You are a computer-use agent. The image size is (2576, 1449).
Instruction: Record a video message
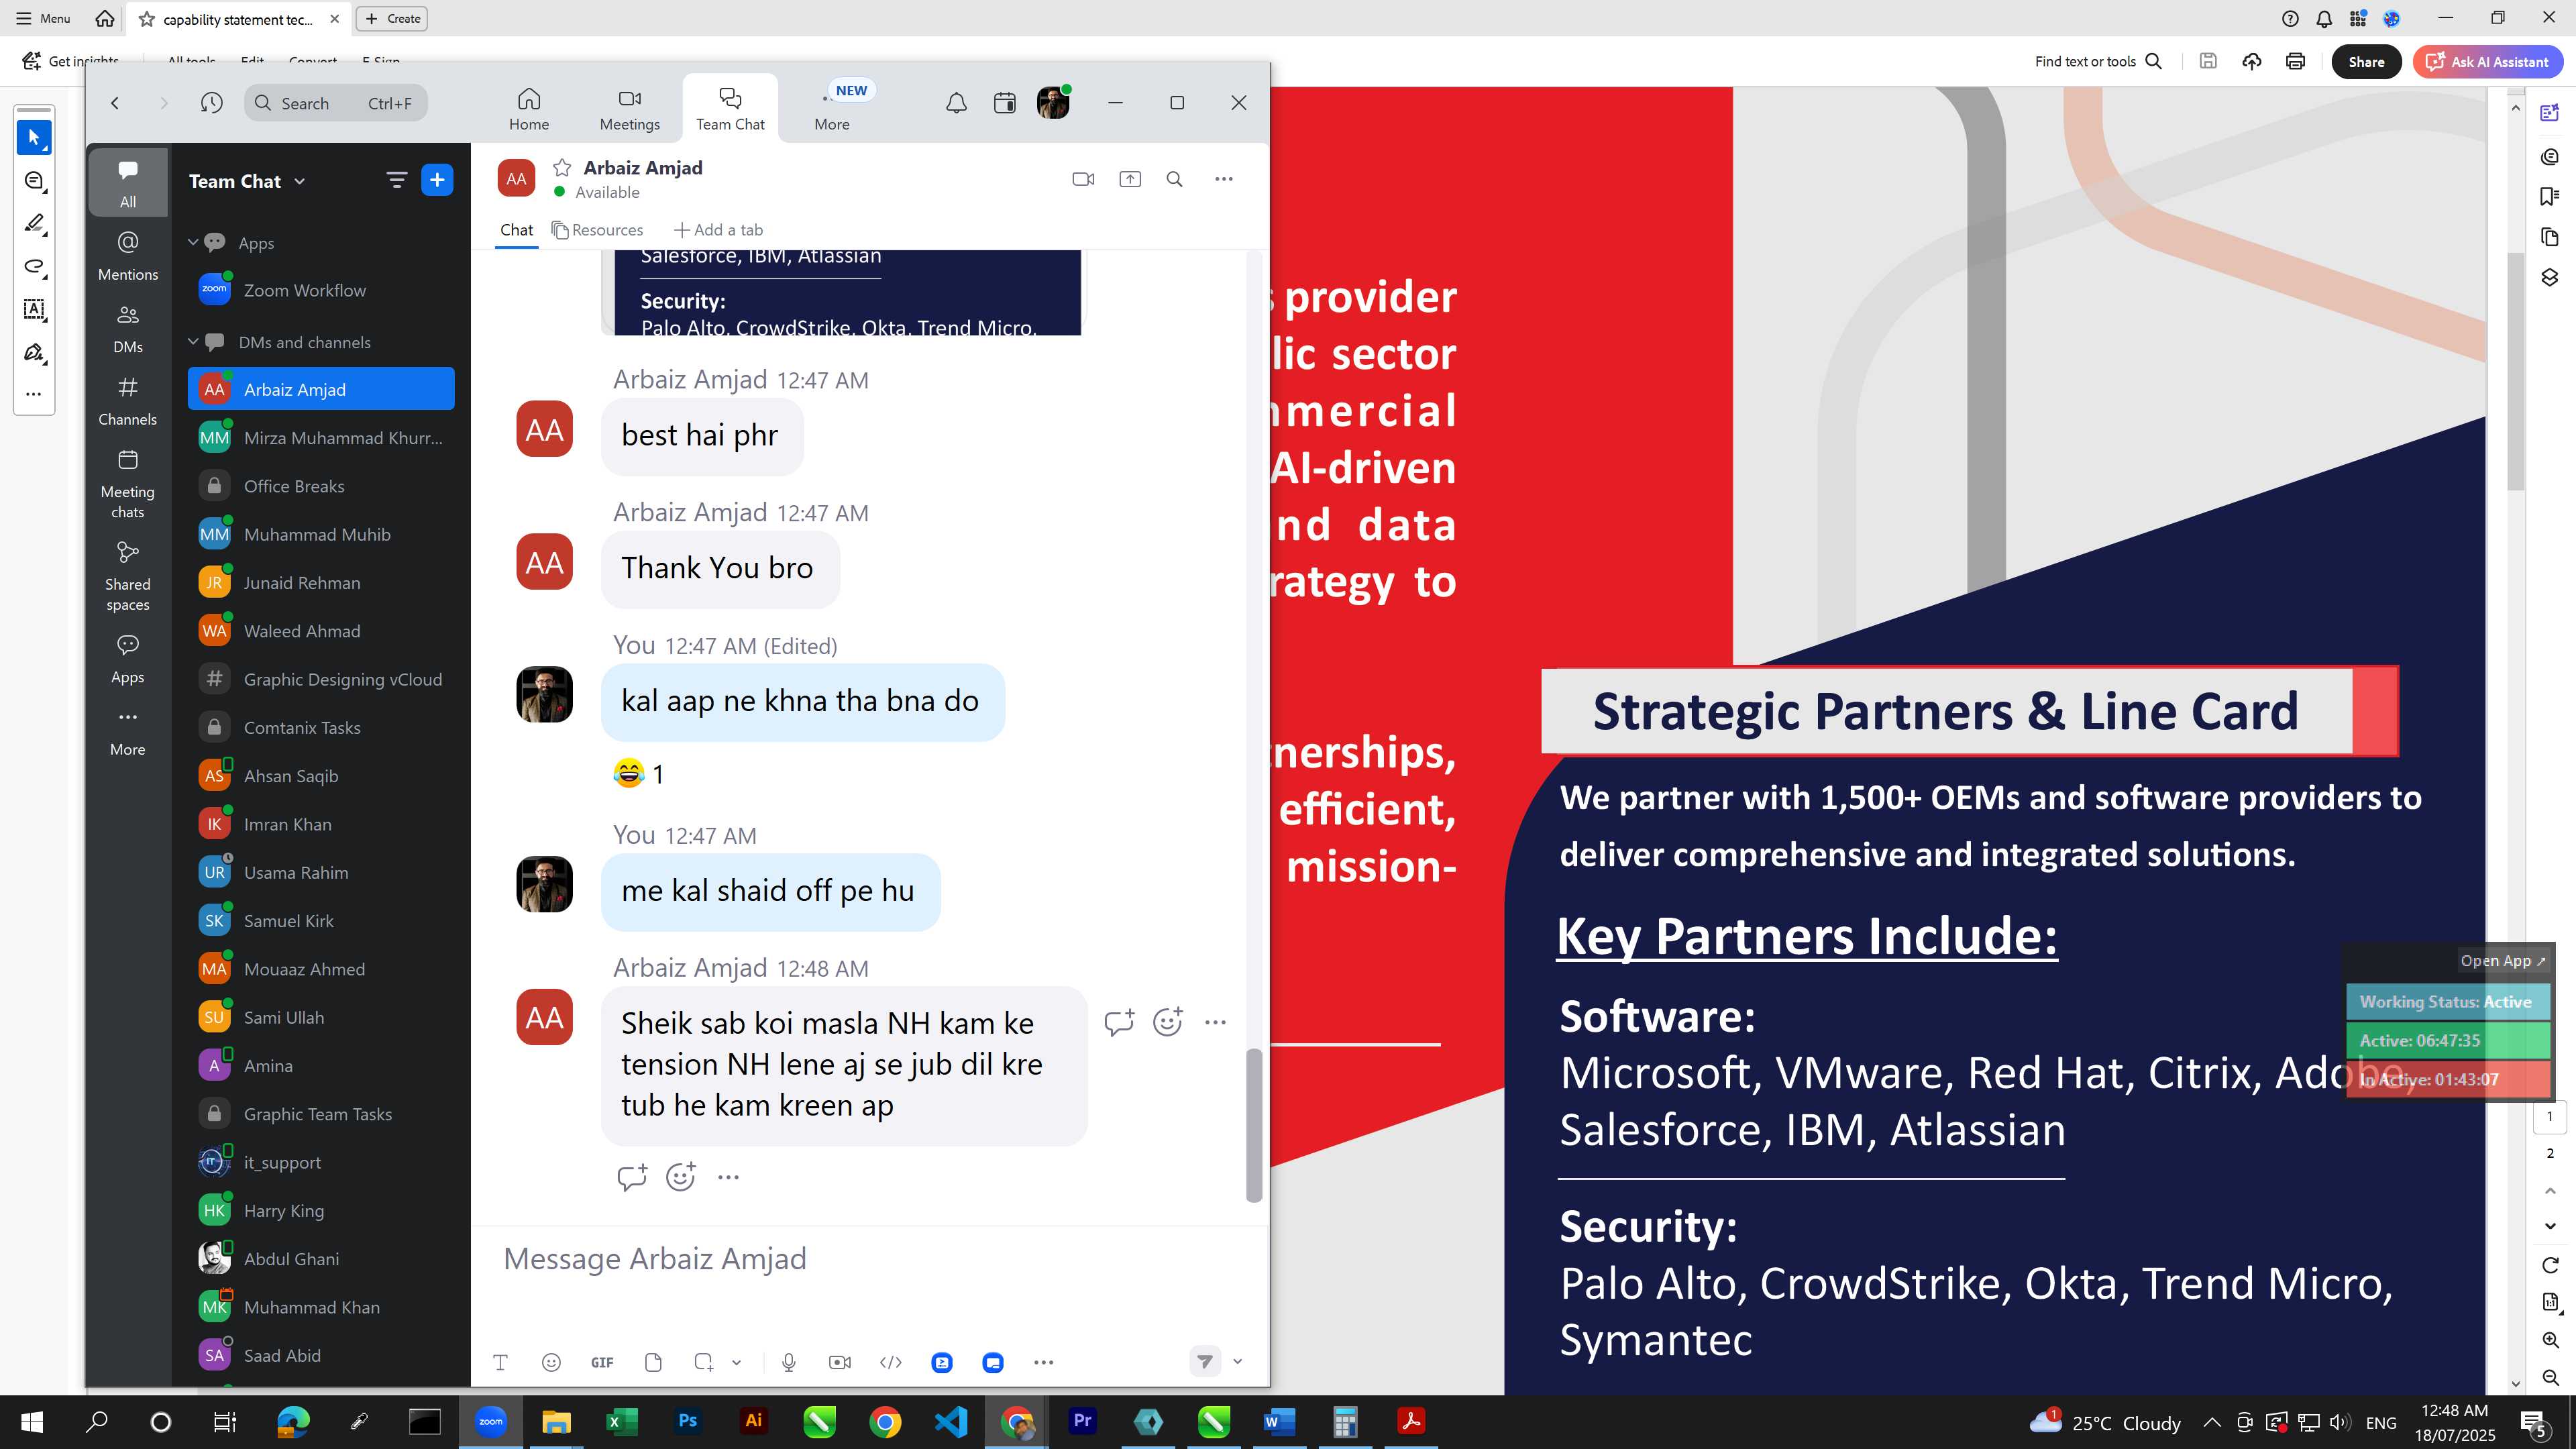(x=840, y=1362)
